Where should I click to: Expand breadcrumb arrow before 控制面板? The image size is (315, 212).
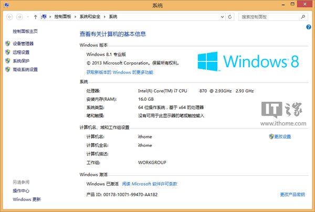(50, 17)
